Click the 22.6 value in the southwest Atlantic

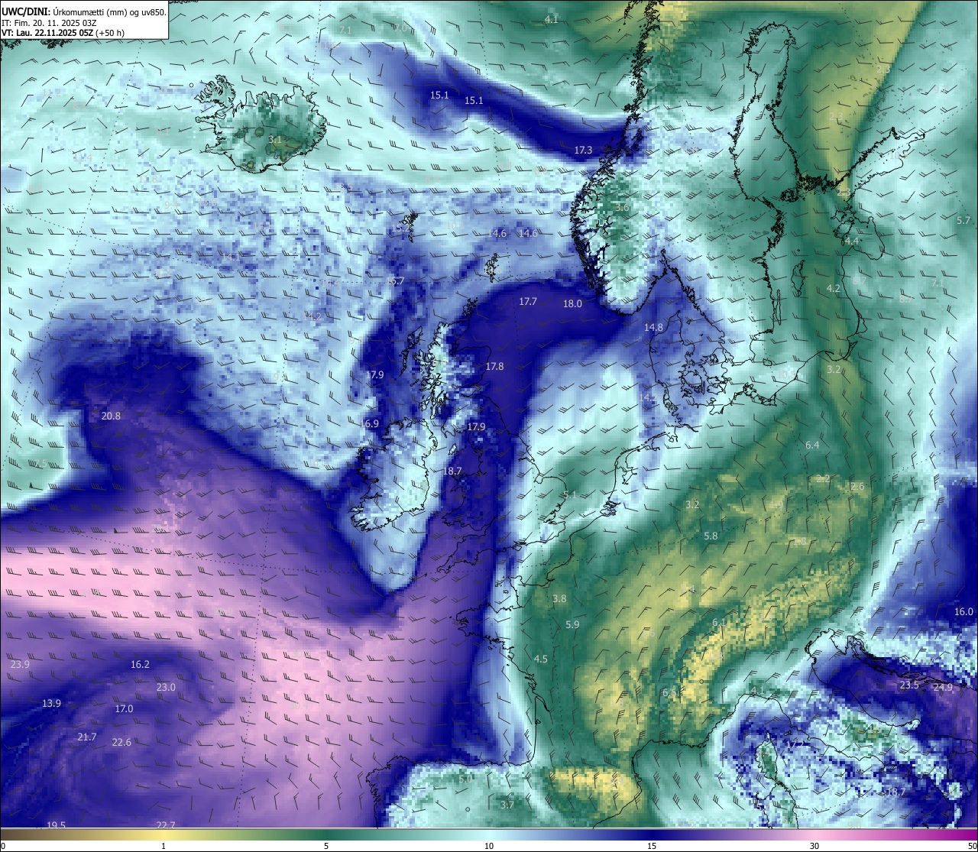[121, 742]
